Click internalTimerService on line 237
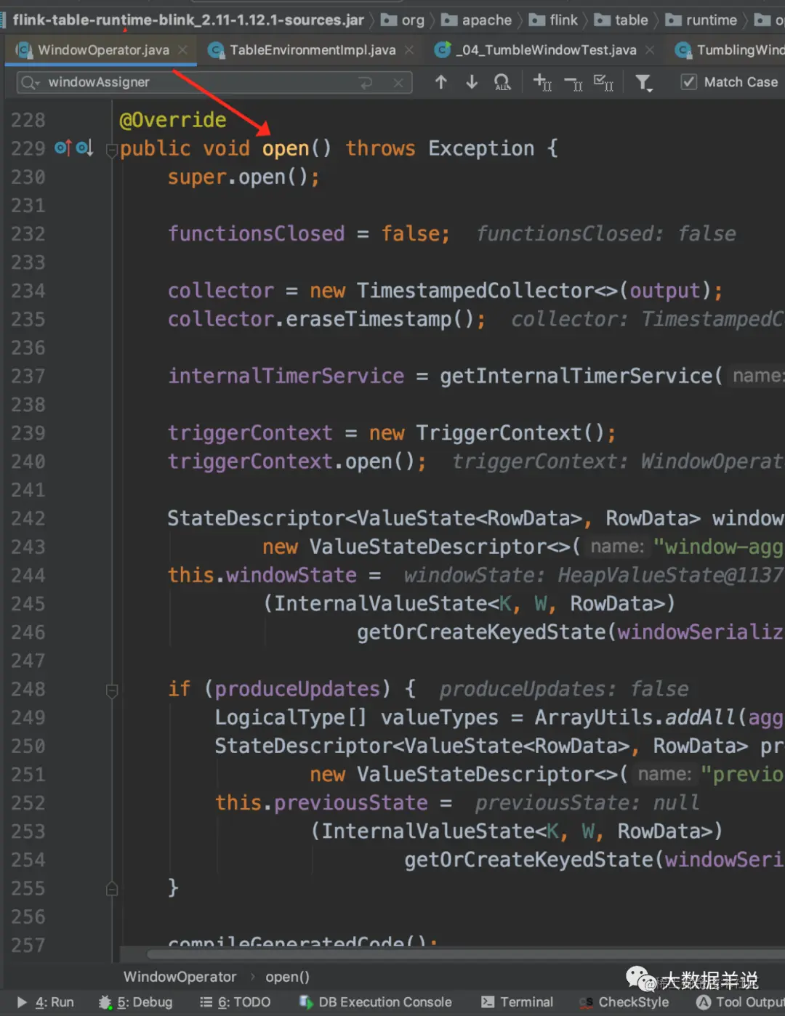785x1016 pixels. [286, 376]
